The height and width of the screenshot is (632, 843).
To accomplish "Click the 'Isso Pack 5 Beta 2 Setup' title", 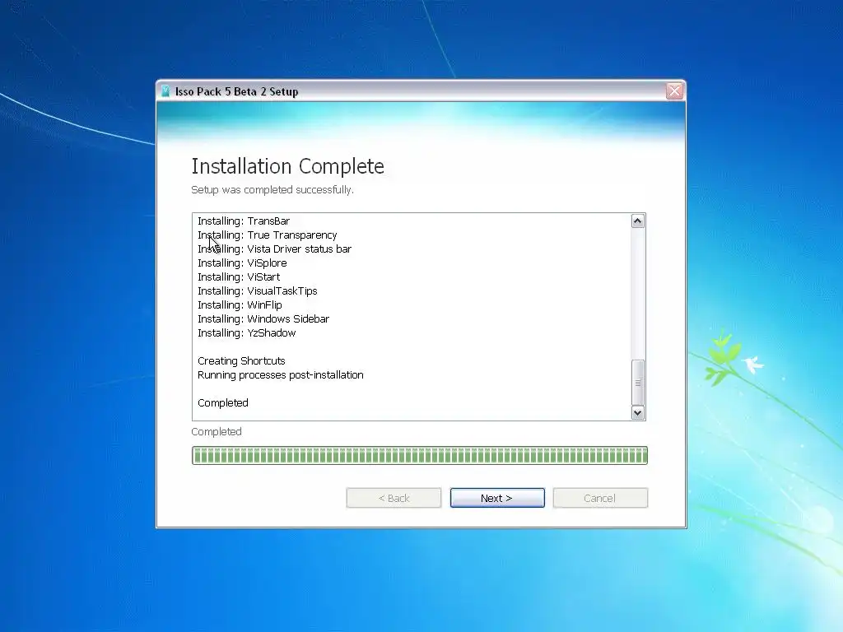I will click(x=236, y=91).
